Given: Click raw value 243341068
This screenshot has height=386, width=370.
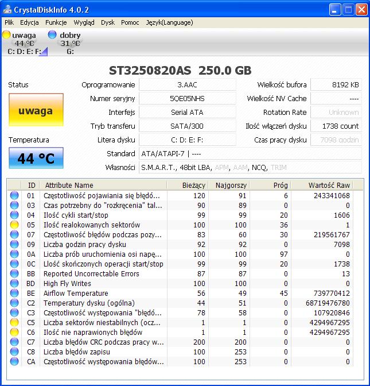Looking at the screenshot, I should click(x=332, y=196).
